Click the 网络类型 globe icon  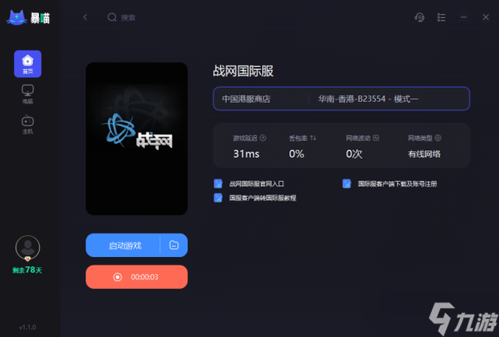coord(438,138)
